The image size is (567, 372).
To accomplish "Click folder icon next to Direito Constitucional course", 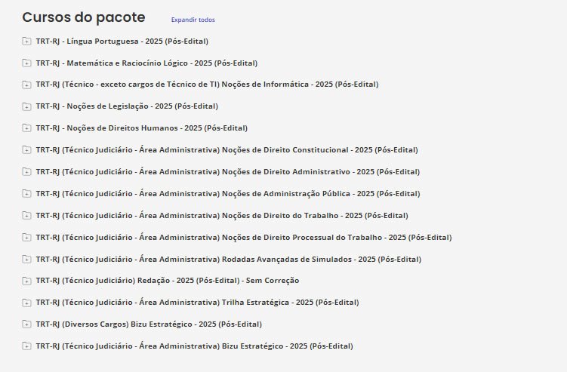I will pos(26,150).
